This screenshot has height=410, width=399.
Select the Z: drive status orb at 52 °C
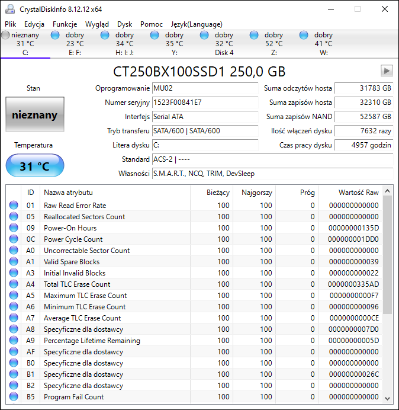pos(255,35)
